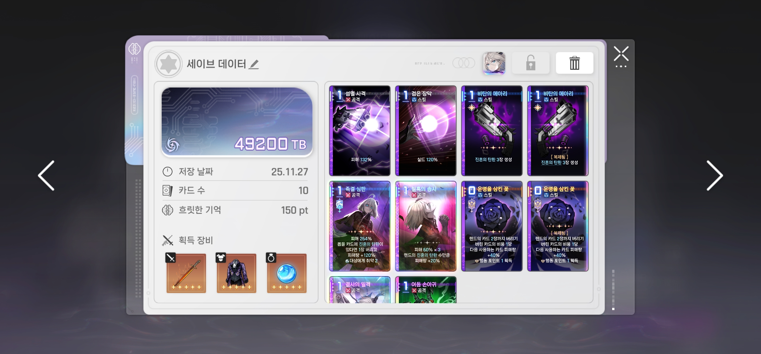Select the first 운명을 삼킨 꽃 card
The width and height of the screenshot is (761, 354).
[492, 226]
